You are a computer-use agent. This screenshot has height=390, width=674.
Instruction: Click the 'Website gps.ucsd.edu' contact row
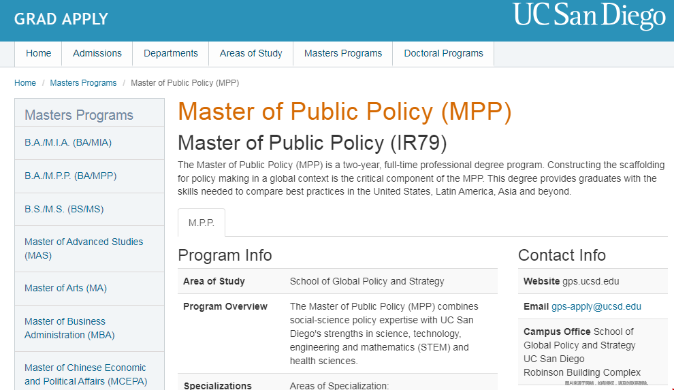593,281
